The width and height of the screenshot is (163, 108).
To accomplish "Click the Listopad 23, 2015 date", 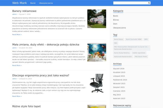I will coord(25,79).
